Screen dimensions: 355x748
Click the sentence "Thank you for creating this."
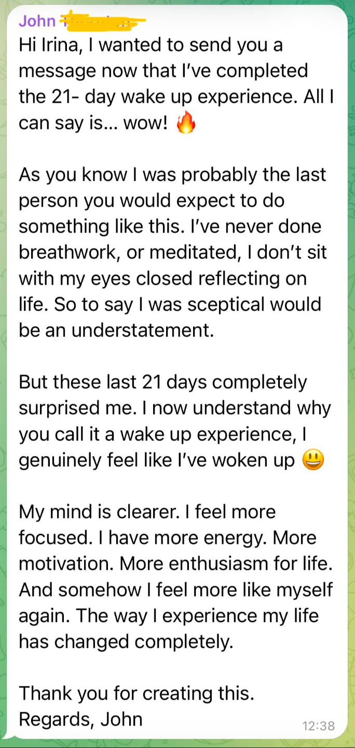(x=137, y=694)
